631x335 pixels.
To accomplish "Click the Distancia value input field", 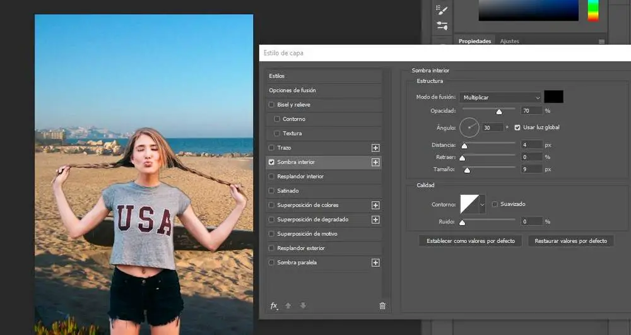I will click(531, 145).
